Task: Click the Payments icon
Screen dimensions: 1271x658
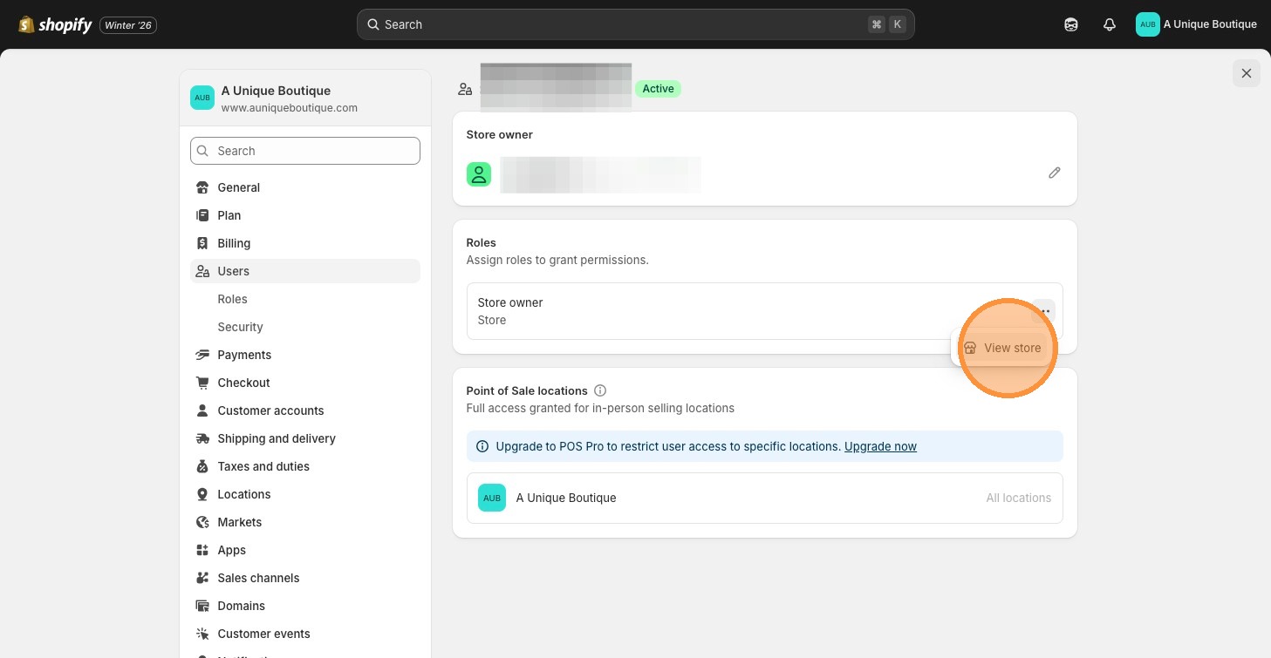Action: coord(202,355)
